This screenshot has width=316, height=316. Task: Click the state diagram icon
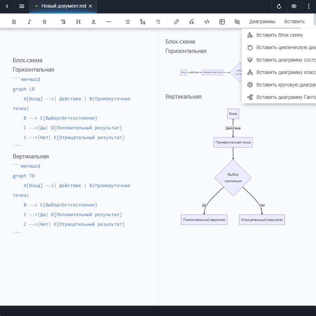[250, 60]
